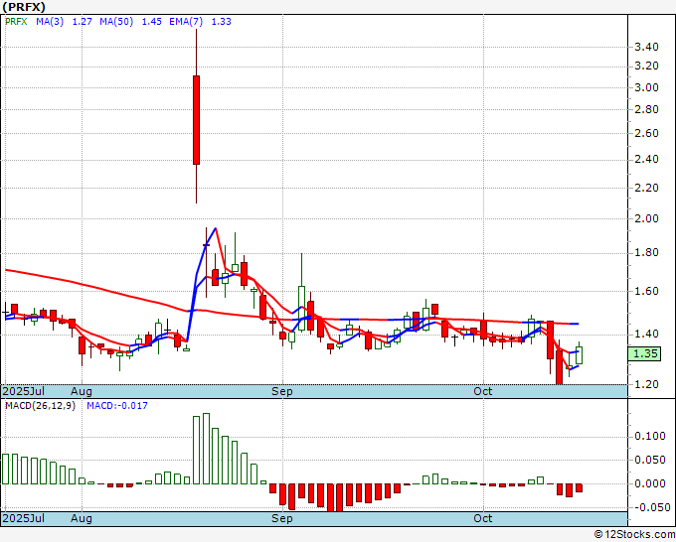Image resolution: width=676 pixels, height=542 pixels.
Task: Click the MACD(26,12,9) indicator label
Action: [40, 406]
